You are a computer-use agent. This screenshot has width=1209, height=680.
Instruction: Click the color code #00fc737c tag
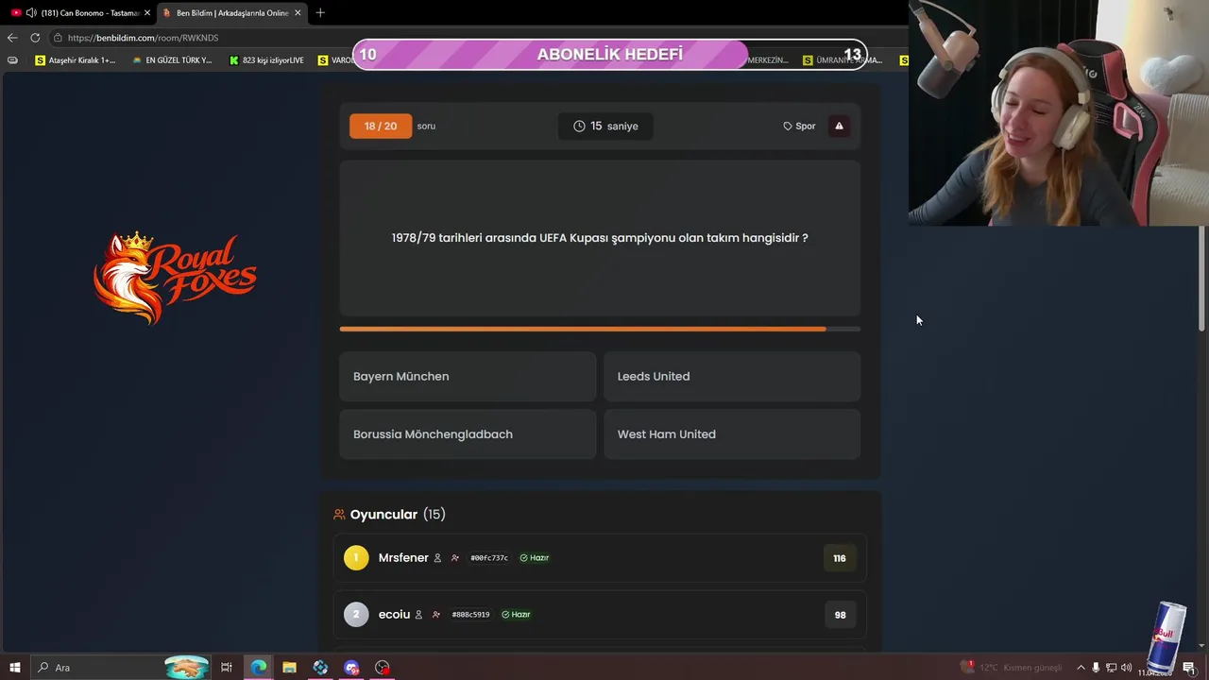point(489,558)
